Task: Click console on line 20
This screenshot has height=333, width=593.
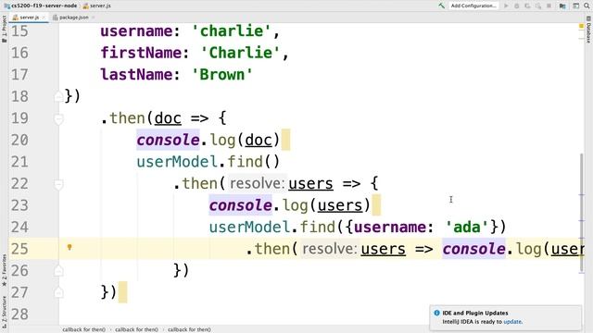Action: [x=168, y=140]
